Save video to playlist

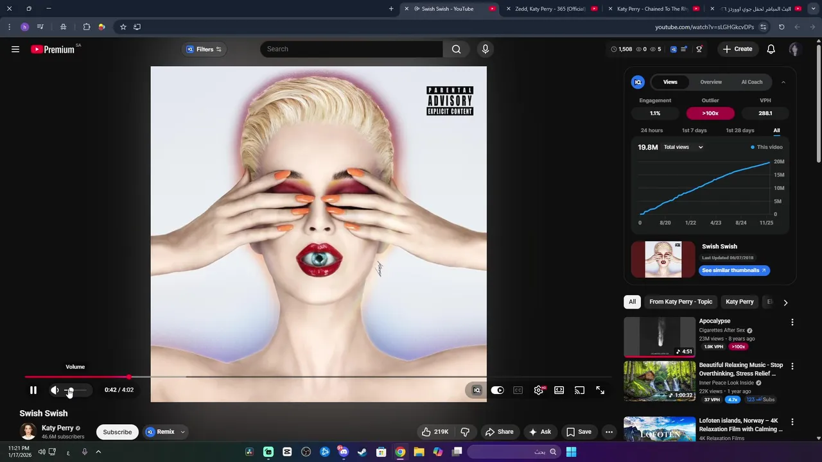pos(579,432)
